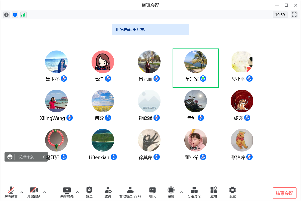Open the 设置 settings gear

click(x=233, y=192)
